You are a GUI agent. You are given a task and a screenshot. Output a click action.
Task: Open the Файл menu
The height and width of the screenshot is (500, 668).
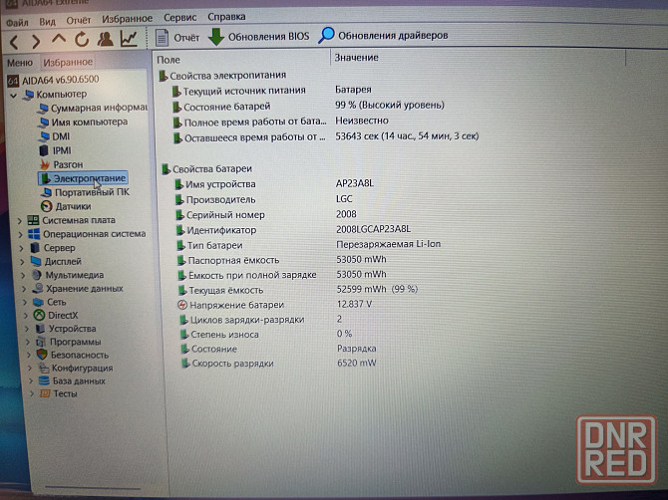pyautogui.click(x=17, y=22)
